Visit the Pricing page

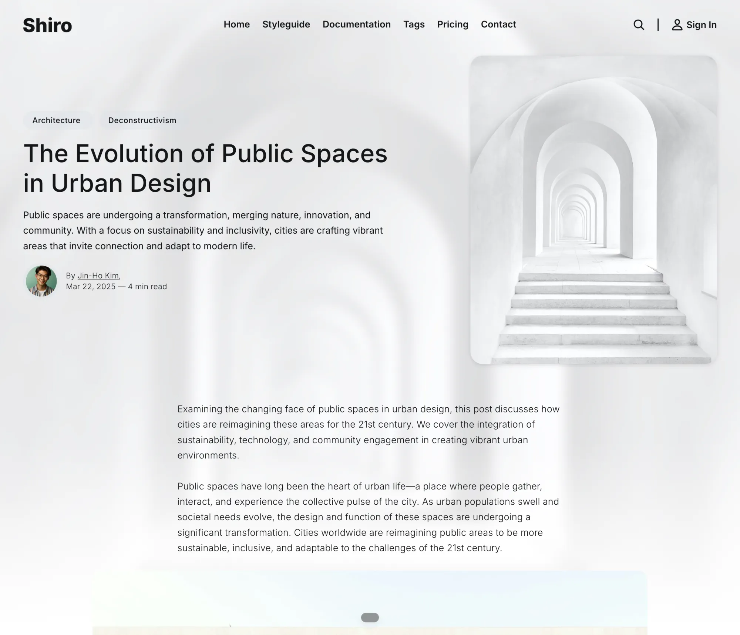pyautogui.click(x=453, y=24)
